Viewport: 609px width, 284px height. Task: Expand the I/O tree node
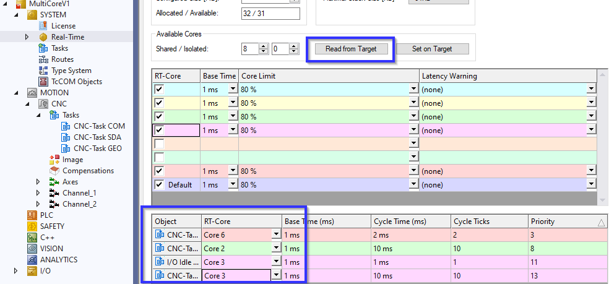point(16,271)
